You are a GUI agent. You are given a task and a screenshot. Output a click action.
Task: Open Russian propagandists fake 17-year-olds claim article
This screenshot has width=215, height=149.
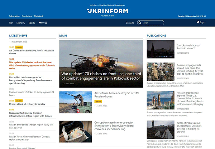[x=190, y=70]
